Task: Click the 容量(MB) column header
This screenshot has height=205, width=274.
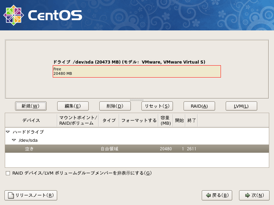Action: point(166,120)
